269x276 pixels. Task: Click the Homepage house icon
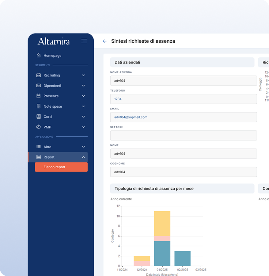click(x=39, y=56)
